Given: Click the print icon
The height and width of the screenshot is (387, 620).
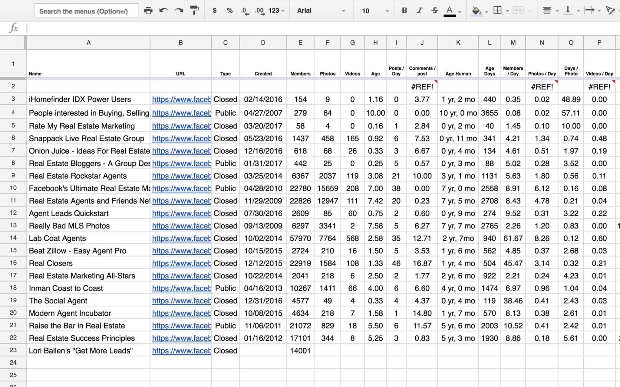Looking at the screenshot, I should [148, 11].
